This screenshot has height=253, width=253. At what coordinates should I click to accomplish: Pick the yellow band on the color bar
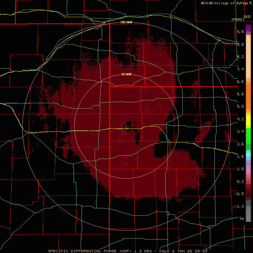(x=248, y=120)
